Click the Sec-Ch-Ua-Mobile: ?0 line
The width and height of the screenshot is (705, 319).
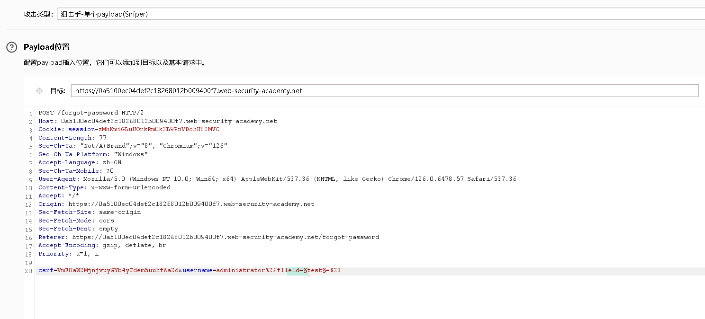(76, 171)
